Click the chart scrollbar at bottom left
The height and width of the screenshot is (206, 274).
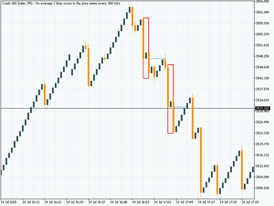click(x=10, y=204)
